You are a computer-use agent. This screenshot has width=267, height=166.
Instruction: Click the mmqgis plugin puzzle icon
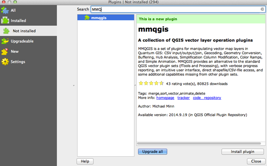pyautogui.click(x=87, y=17)
